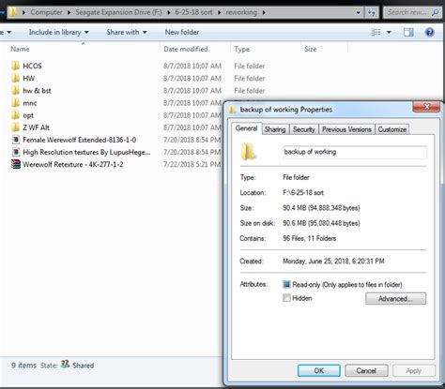Toggle the Read-only attribute checkbox

(x=286, y=285)
